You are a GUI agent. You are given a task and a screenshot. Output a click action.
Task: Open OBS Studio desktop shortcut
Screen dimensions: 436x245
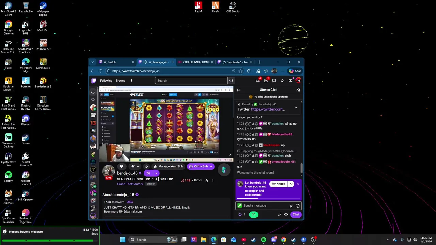coord(233,7)
